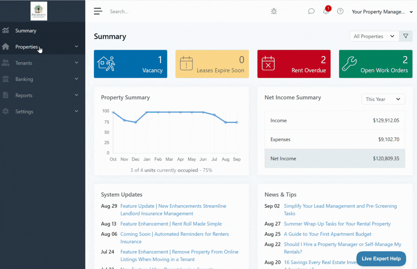Select Banking in the sidebar

[42, 79]
